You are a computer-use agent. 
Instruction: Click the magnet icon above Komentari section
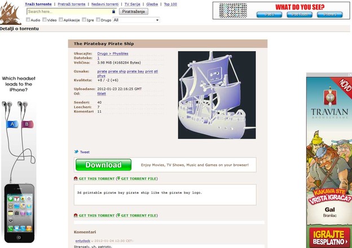click(x=76, y=215)
